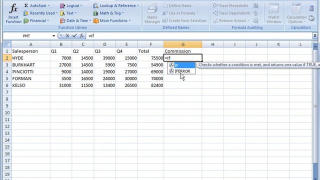Open the Date & Time functions dropdown
The width and height of the screenshot is (320, 180).
tap(75, 20)
